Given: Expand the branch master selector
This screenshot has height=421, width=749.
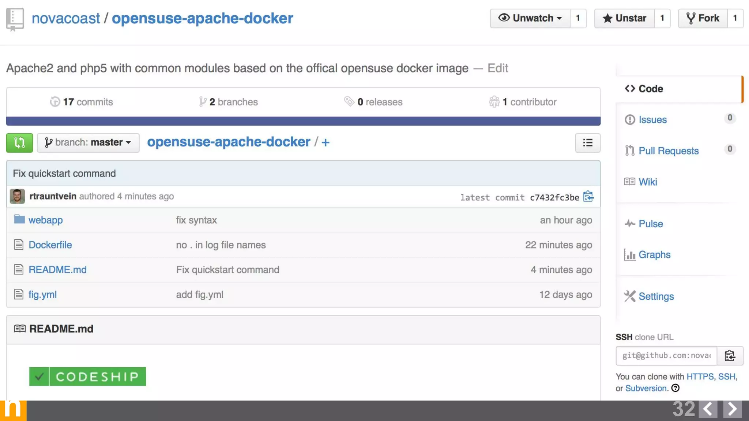Looking at the screenshot, I should point(88,143).
